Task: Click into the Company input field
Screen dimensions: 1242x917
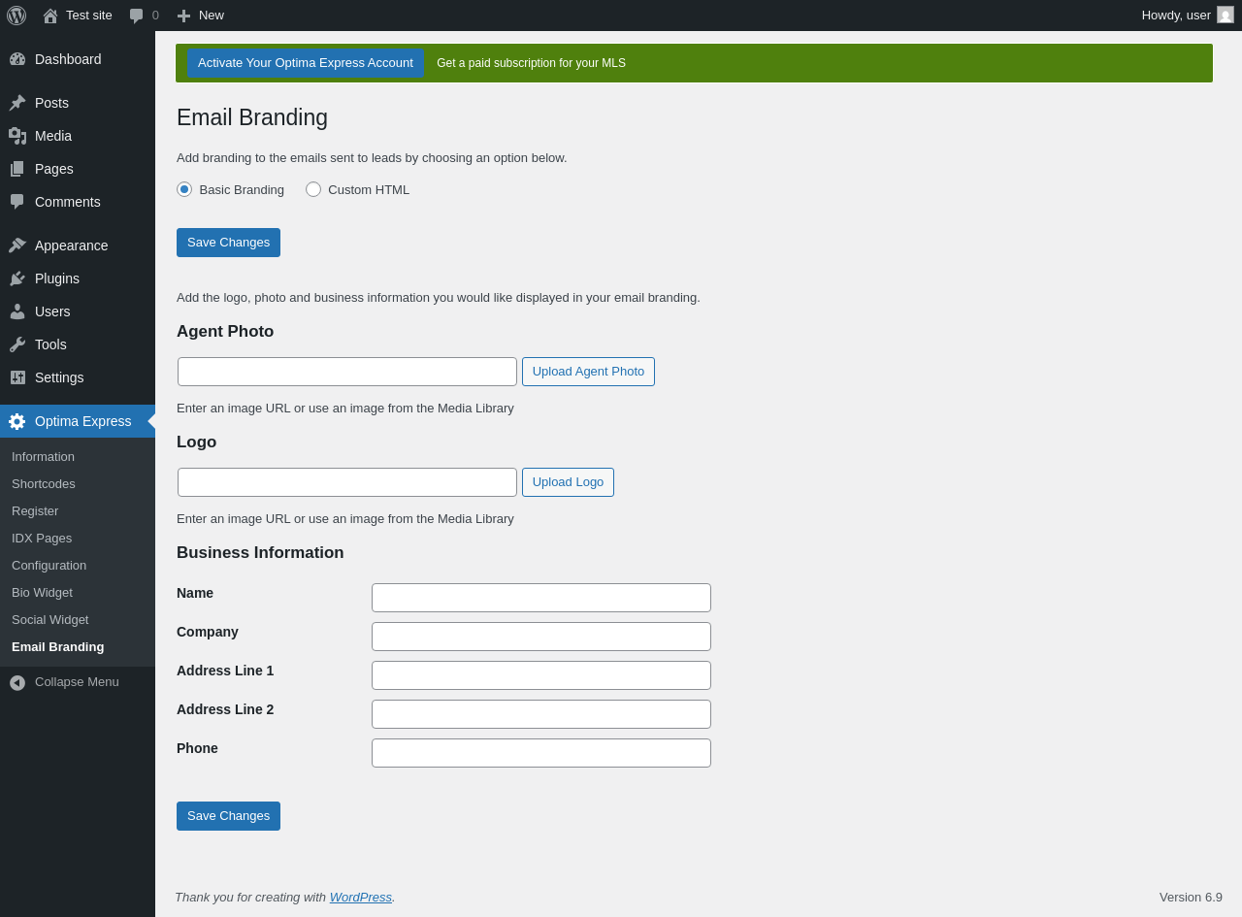Action: point(541,637)
